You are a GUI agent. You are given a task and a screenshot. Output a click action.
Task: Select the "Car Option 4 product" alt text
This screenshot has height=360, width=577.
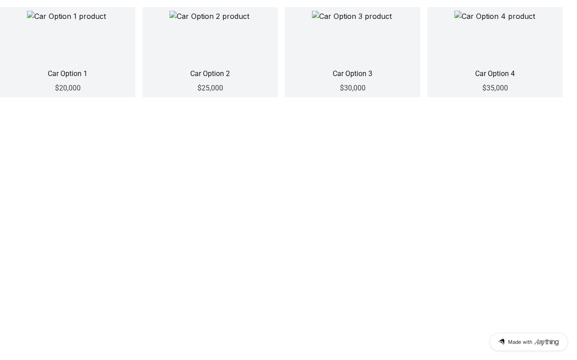498,16
